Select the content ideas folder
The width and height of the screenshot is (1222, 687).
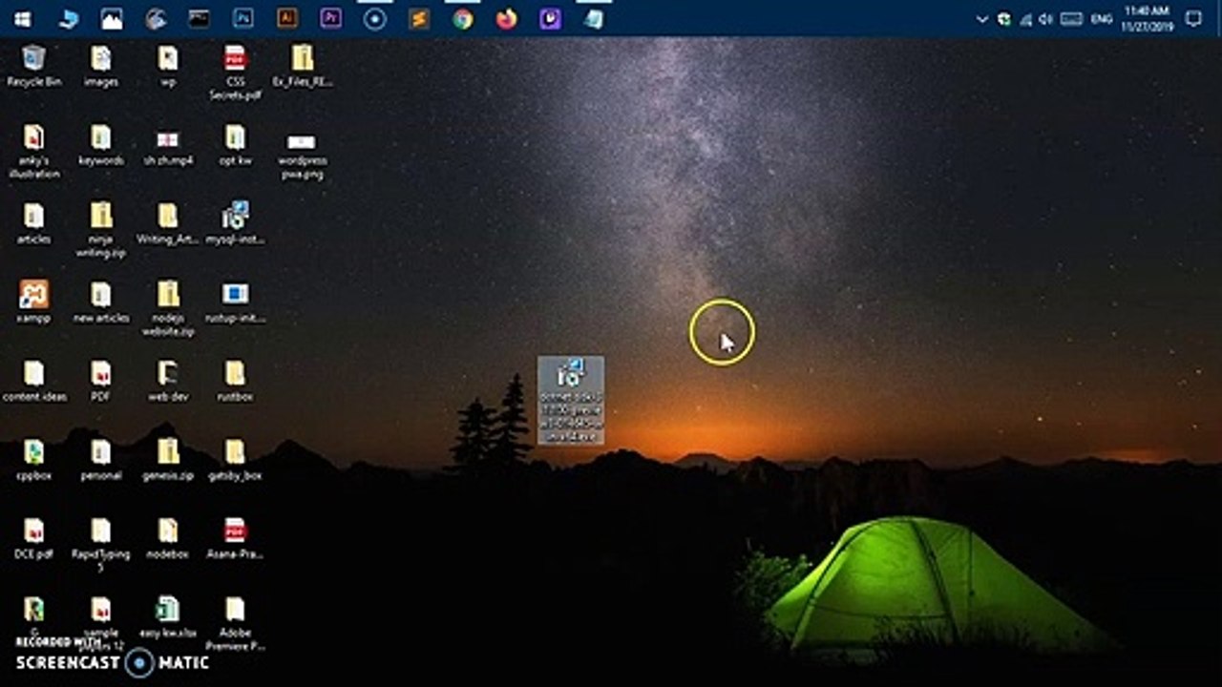pyautogui.click(x=34, y=382)
